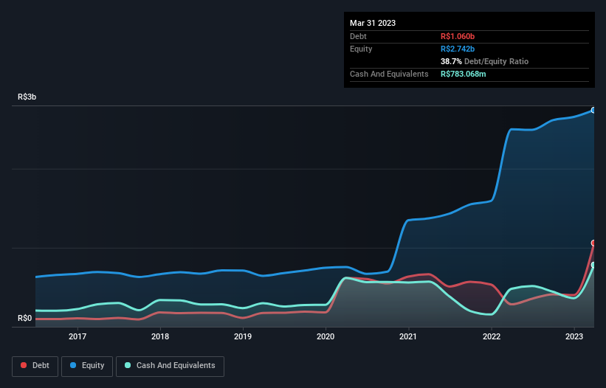Select the teal Cash endpoint marker on chart
This screenshot has height=388, width=606.
coord(593,265)
